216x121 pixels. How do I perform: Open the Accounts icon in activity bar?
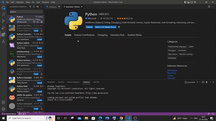pos(3,102)
